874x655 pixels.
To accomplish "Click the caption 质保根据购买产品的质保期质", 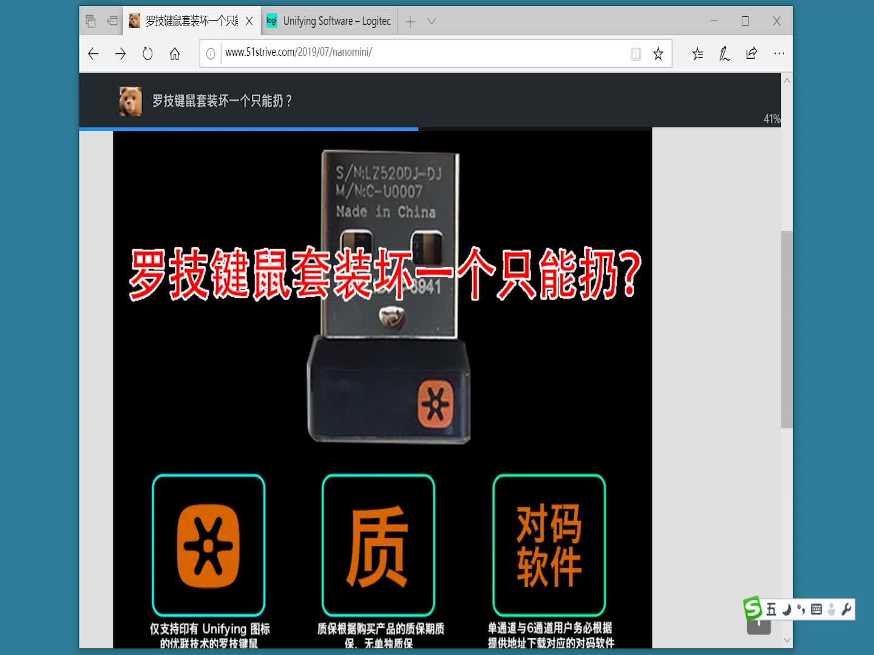I will tap(381, 629).
